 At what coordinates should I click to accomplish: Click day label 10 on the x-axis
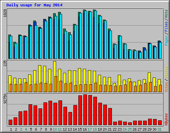click(x=55, y=129)
